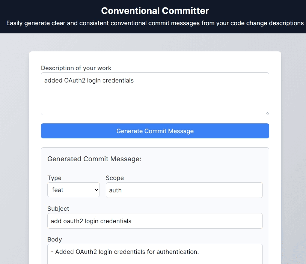Open the Type dropdown showing feat

[73, 190]
